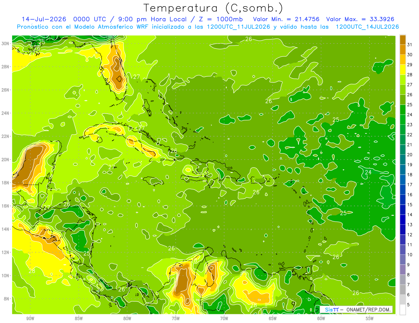Screen dimensions: 419x323
Task: Click the "7" label on the color scale
Action: point(409,285)
